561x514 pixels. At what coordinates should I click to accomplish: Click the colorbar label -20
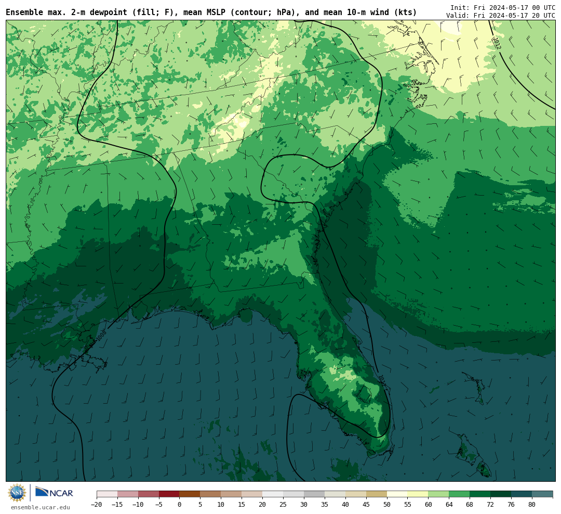click(96, 504)
